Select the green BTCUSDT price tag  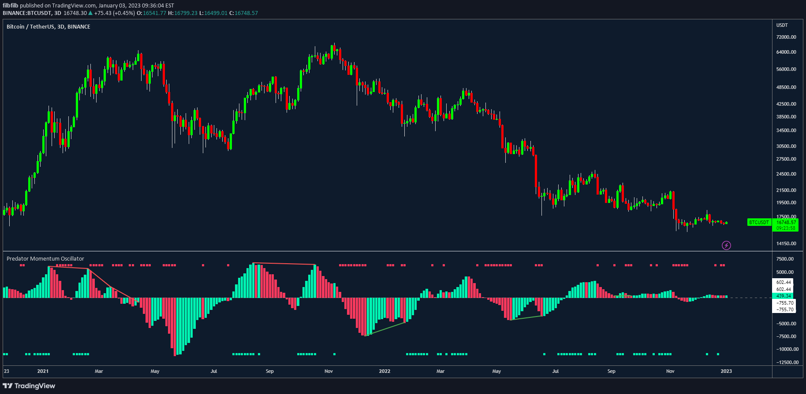click(x=759, y=222)
